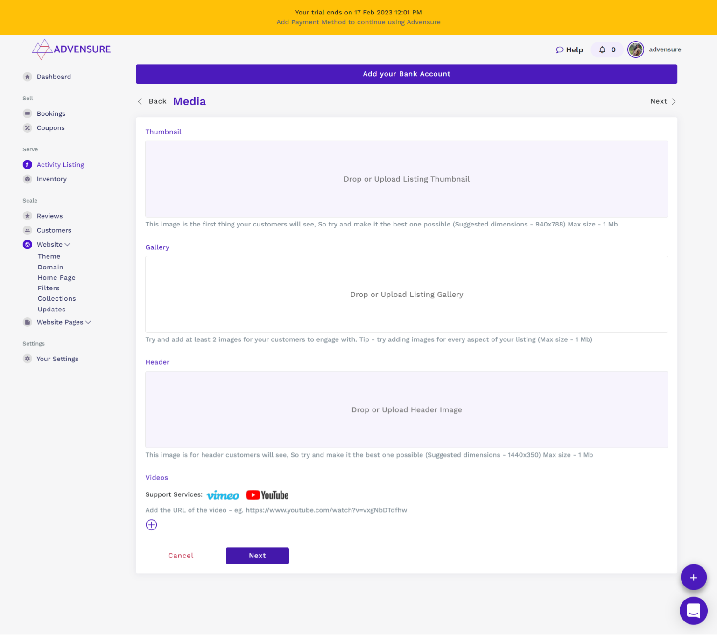Click the Reviews star icon
Screen dimensions: 717x635
pyautogui.click(x=28, y=216)
